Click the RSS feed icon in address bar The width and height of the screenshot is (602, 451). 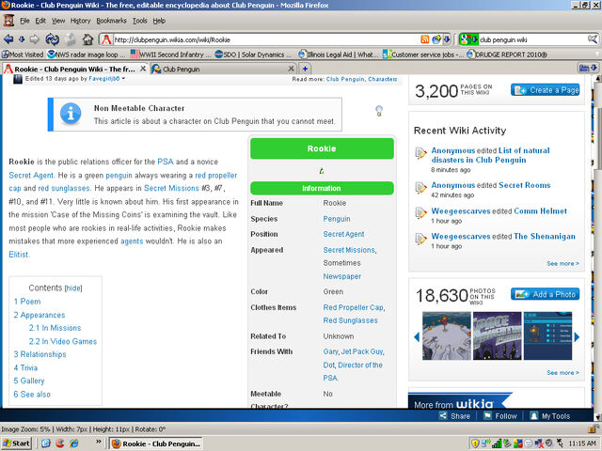click(x=424, y=39)
